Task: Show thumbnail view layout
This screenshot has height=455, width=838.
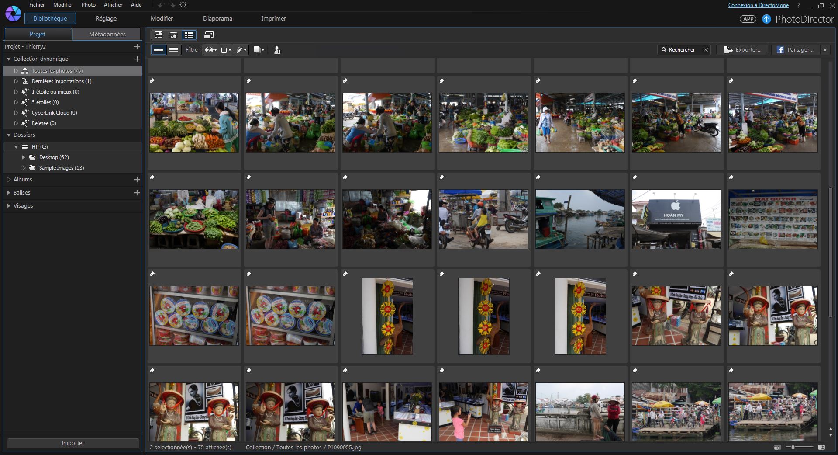Action: tap(159, 50)
